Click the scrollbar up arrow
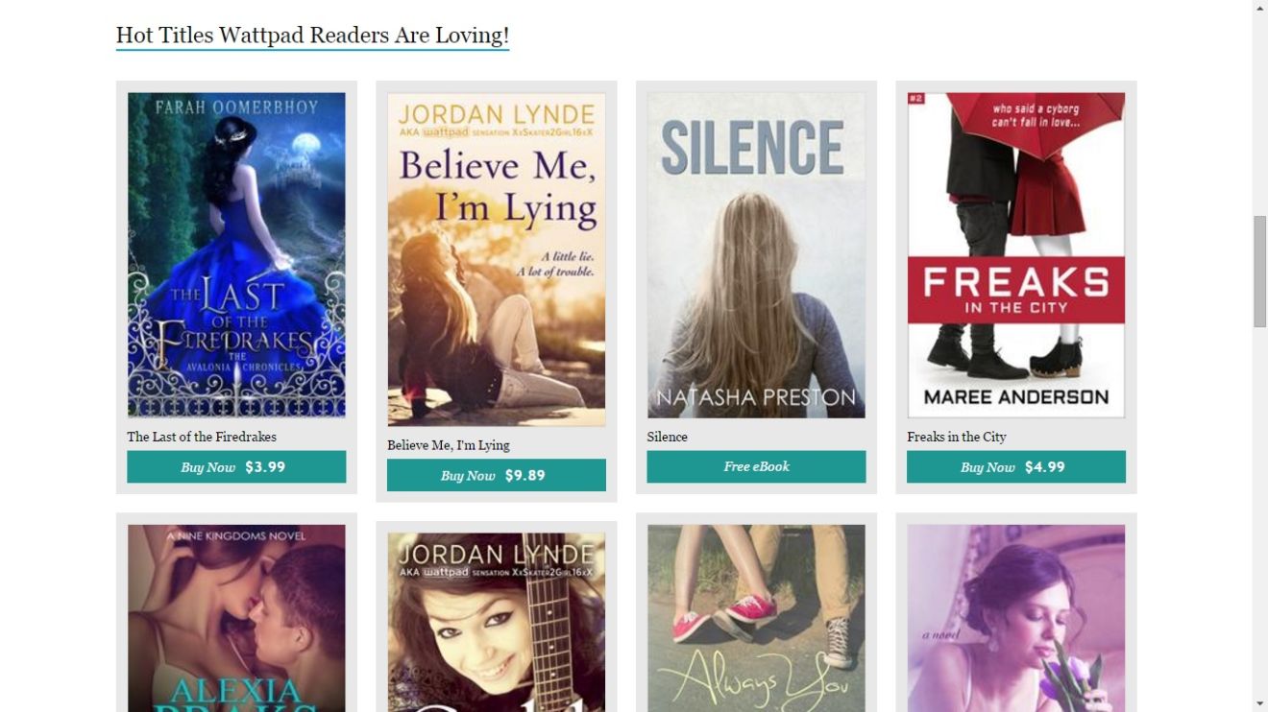Viewport: 1268px width, 712px height. point(1260,8)
